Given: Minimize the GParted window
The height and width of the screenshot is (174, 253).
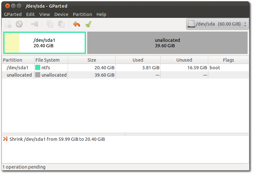Looking at the screenshot, I should coord(13,6).
